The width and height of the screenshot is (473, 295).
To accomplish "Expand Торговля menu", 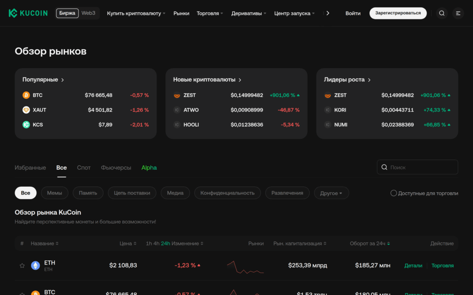I will coord(210,13).
